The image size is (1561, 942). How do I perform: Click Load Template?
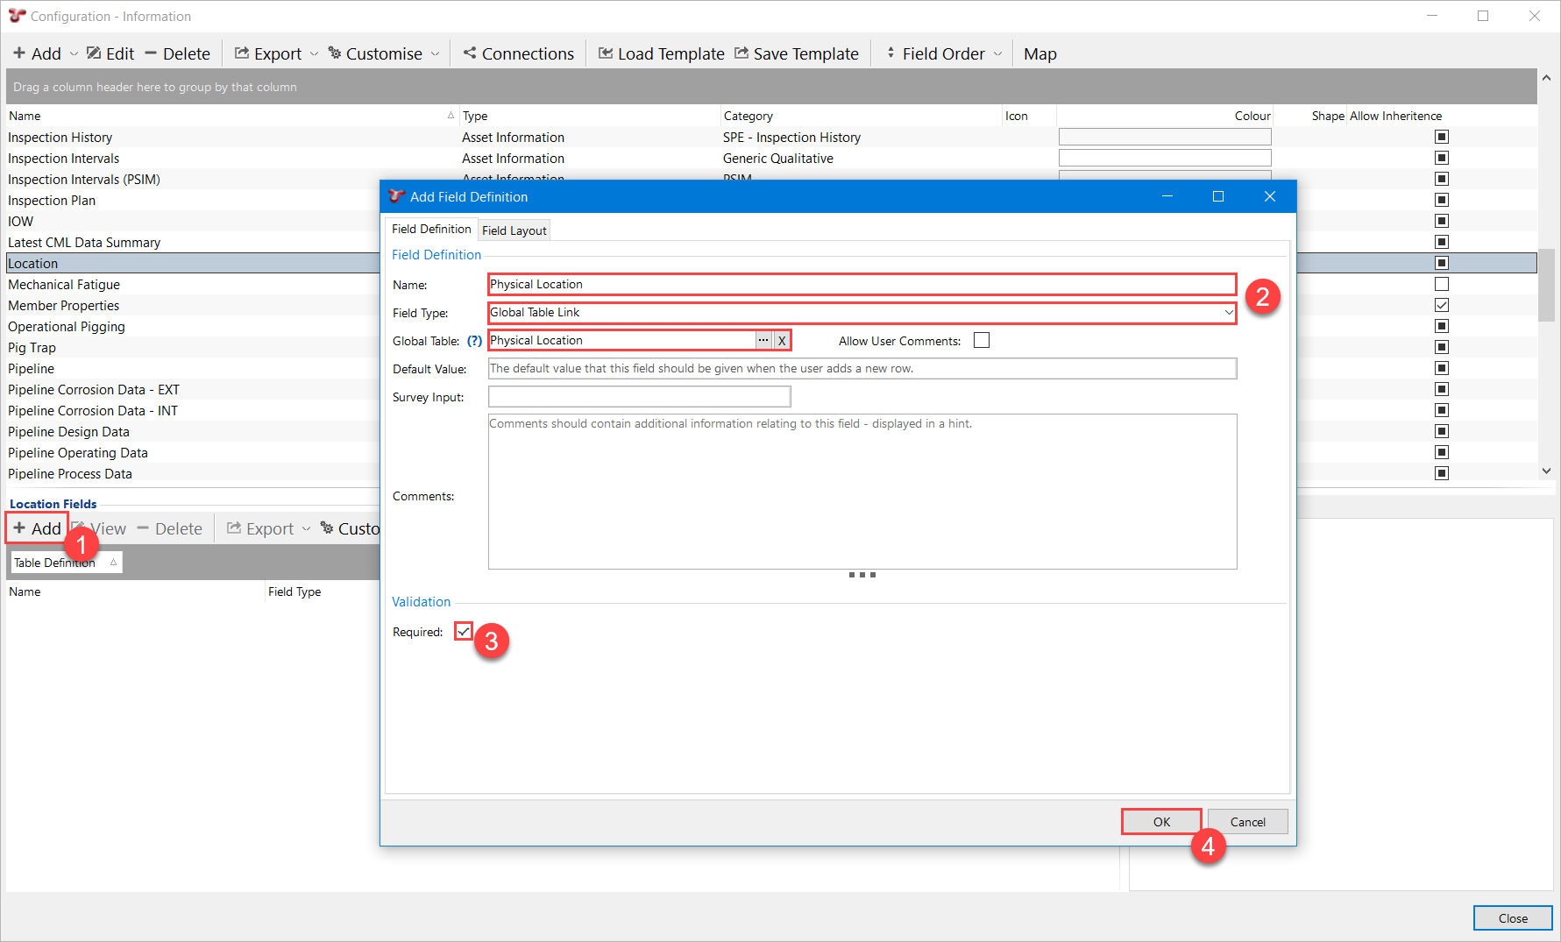[661, 53]
